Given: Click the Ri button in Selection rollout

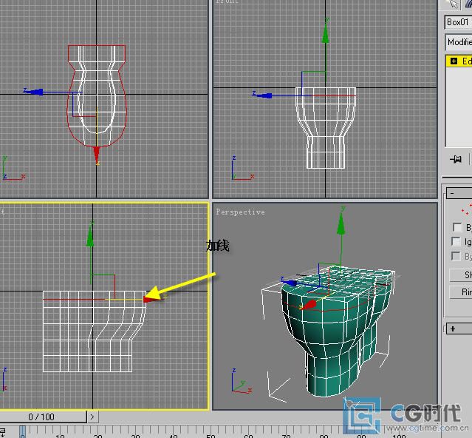Looking at the screenshot, I should (461, 292).
